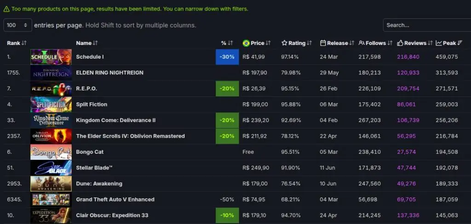Open the Stellar Blade name link
This screenshot has width=471, height=224.
tap(94, 168)
